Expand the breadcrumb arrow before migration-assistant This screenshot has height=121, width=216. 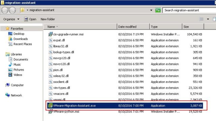[x=27, y=10]
